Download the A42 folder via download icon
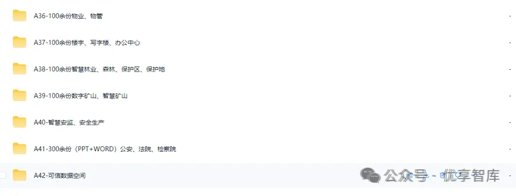The image size is (516, 196). [426, 175]
